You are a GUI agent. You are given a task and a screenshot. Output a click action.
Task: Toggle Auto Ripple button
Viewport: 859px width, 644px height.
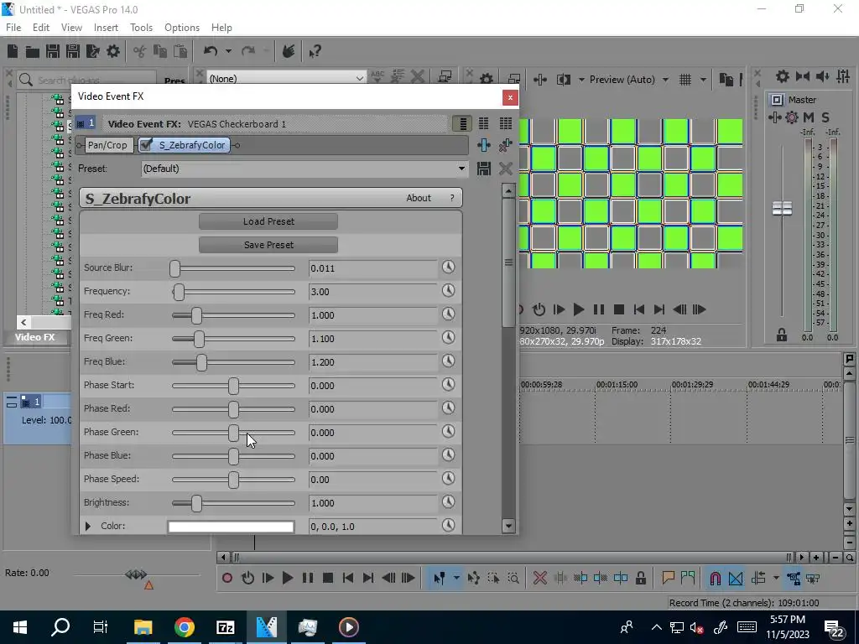pos(758,578)
